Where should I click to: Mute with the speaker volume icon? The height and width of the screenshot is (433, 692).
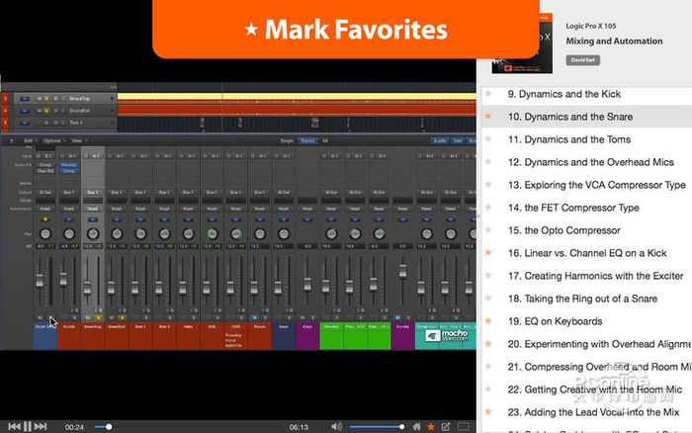(336, 426)
